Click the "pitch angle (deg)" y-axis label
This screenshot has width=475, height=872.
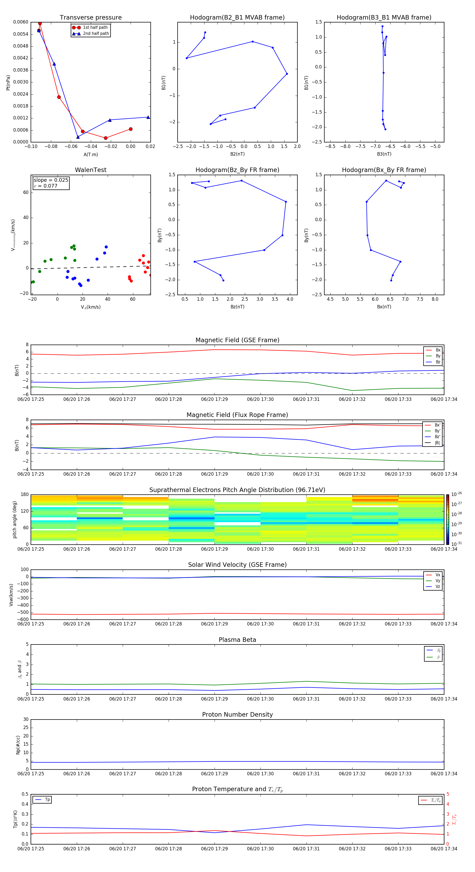pos(15,520)
